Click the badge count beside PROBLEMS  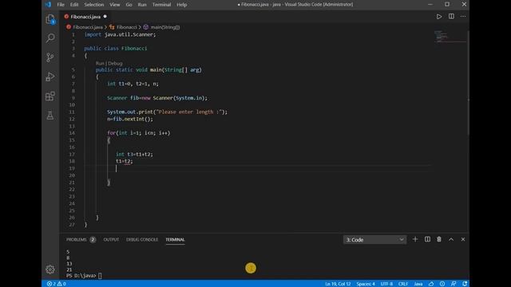[93, 240]
